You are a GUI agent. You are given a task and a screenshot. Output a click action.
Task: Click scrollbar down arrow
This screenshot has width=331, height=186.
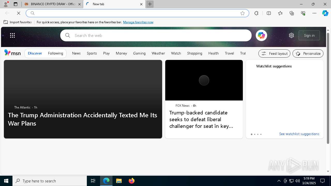(x=328, y=171)
